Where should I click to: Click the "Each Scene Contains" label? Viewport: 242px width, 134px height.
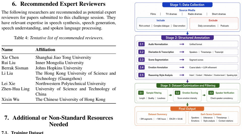click(x=211, y=114)
